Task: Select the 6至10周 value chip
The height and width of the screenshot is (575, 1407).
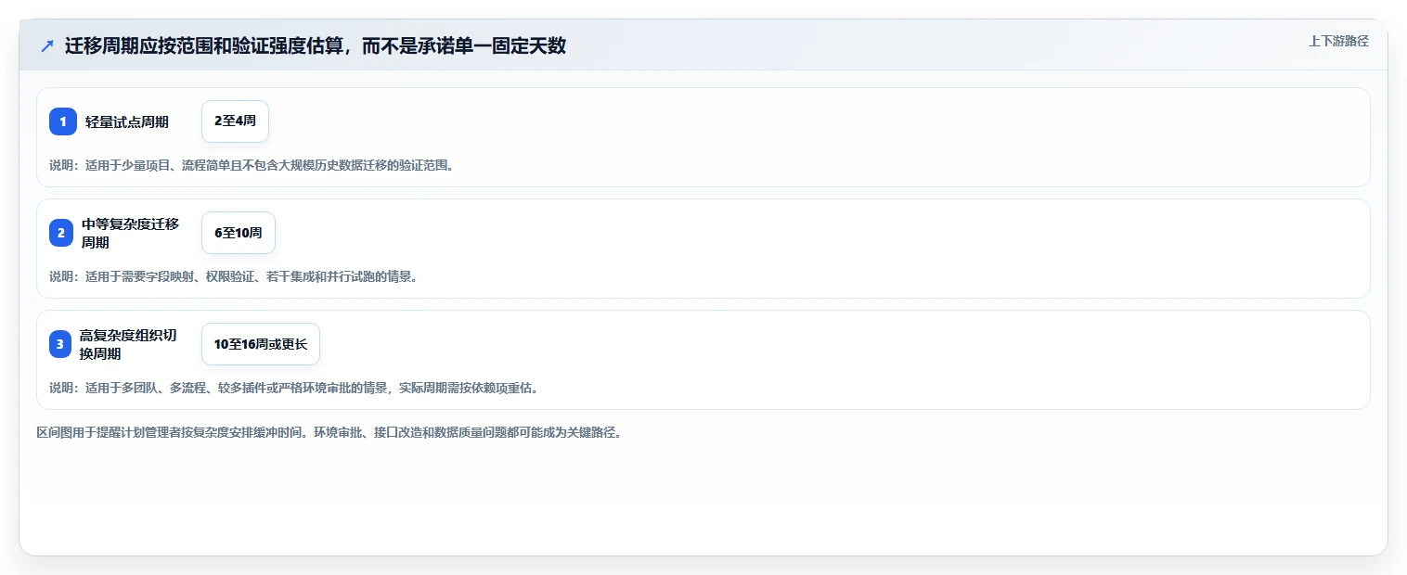Action: click(x=239, y=233)
